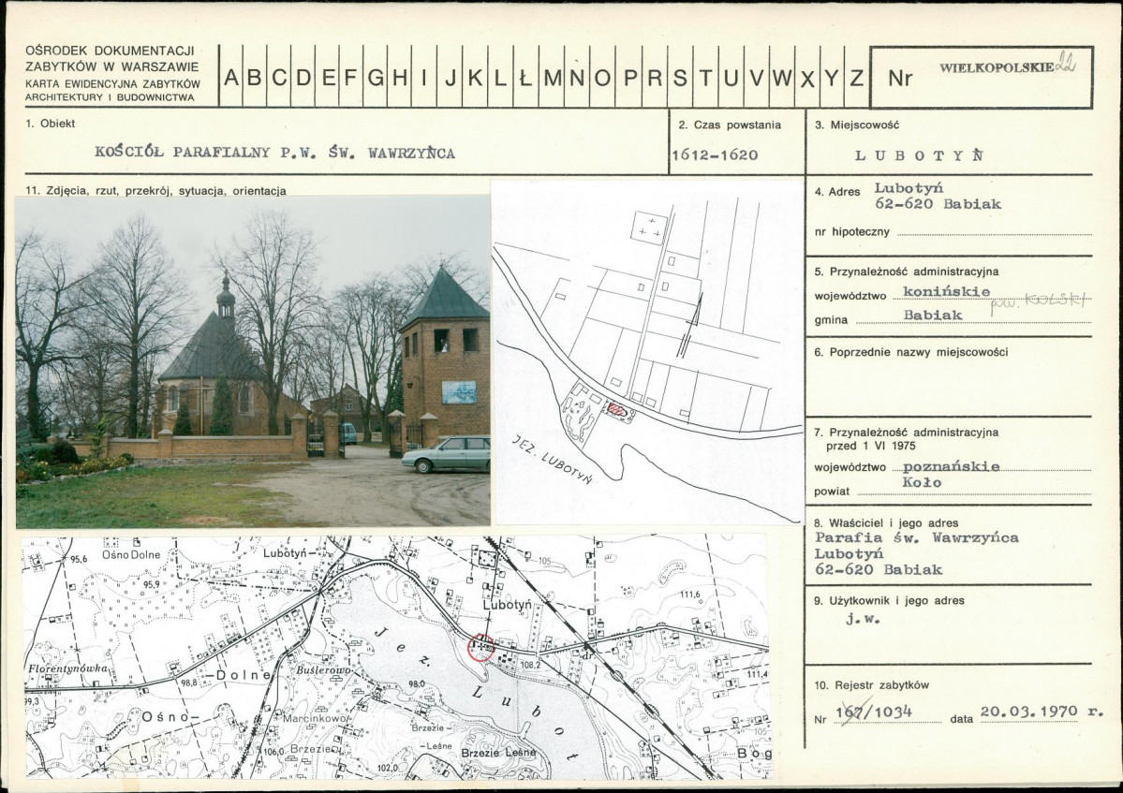
Task: Click the województwo konińskie entry
Action: 947,292
